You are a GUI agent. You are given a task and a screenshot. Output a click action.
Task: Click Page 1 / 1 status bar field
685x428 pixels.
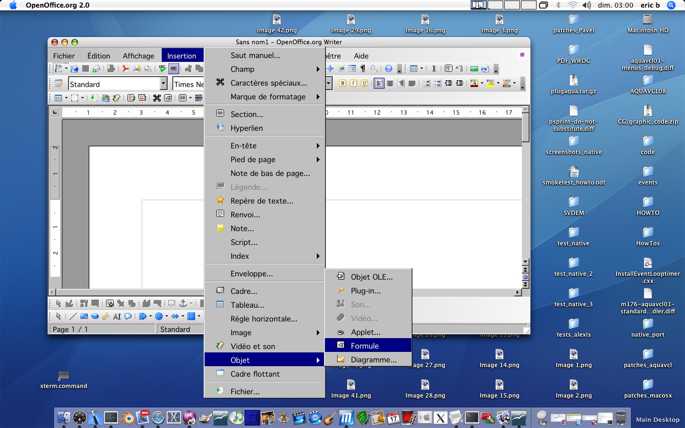tap(102, 329)
